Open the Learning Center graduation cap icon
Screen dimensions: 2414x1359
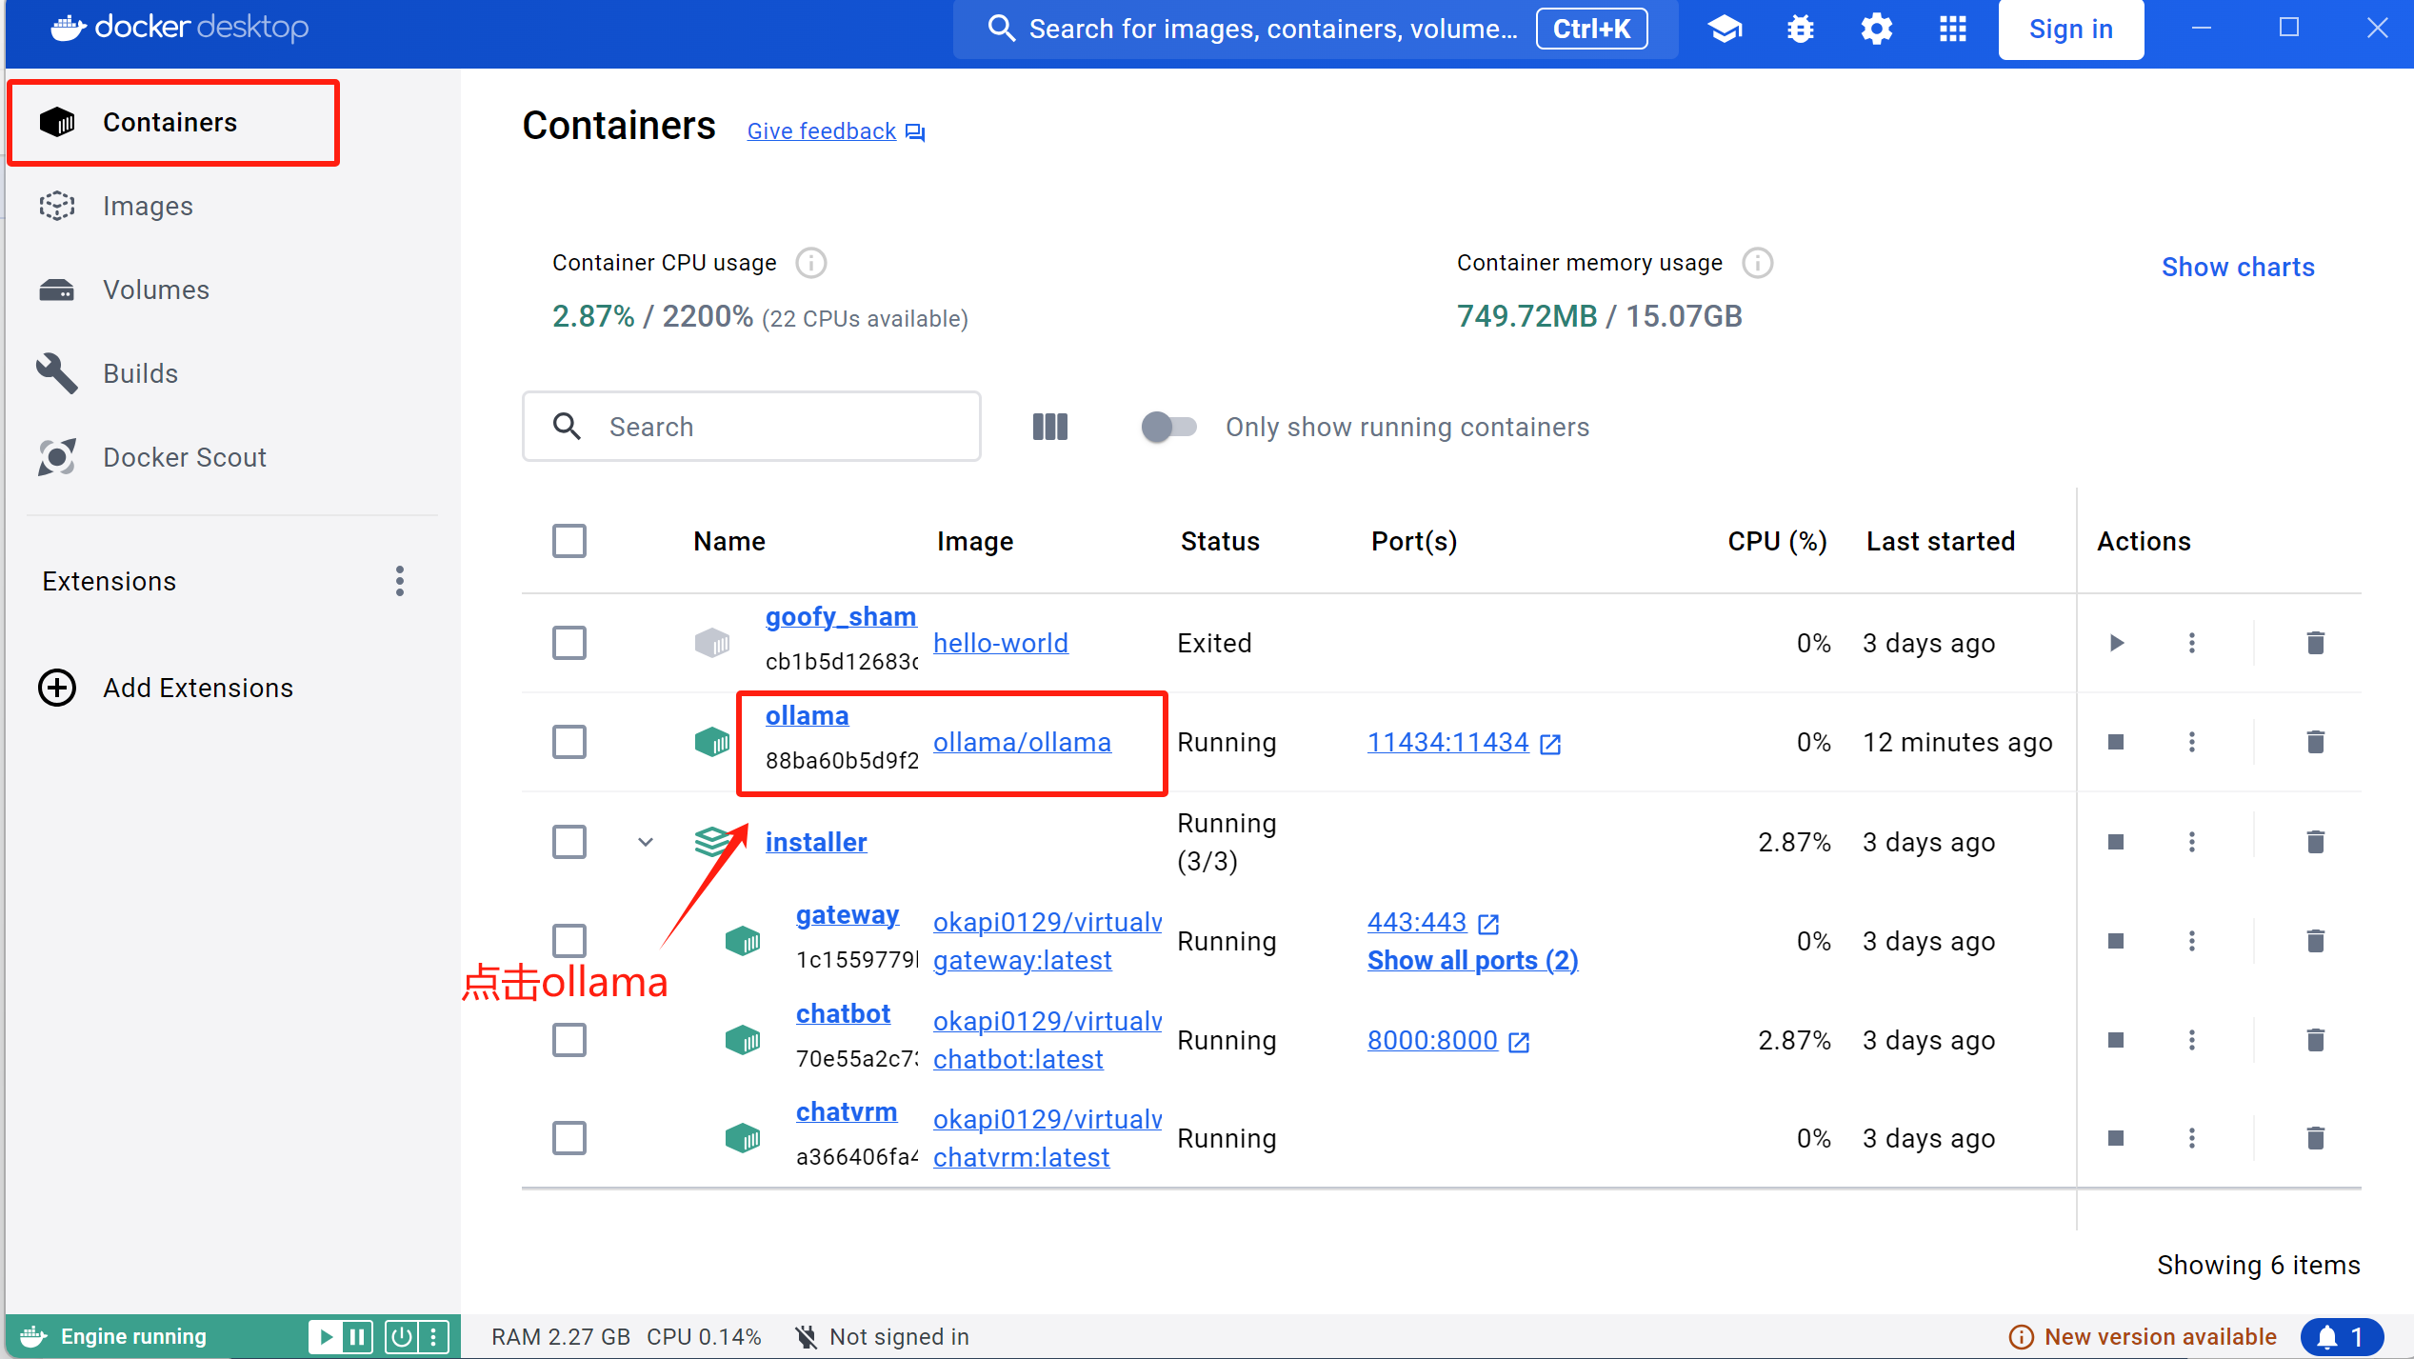[x=1725, y=29]
